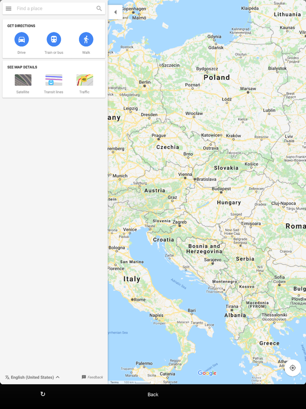This screenshot has width=306, height=409.
Task: Click the Hungary country label
Action: pyautogui.click(x=228, y=203)
